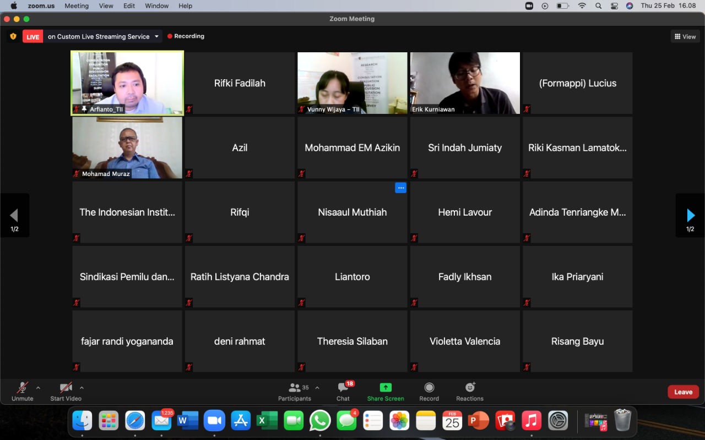Start video with the camera button

(x=66, y=388)
